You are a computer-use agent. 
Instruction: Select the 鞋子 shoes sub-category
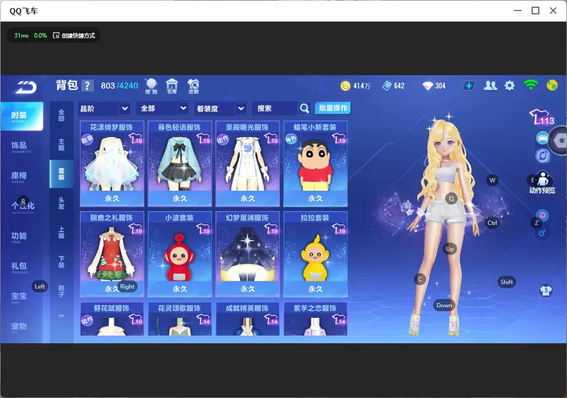[61, 291]
